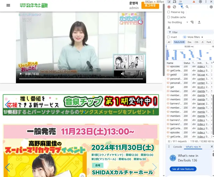Clear the network log
The width and height of the screenshot is (214, 177).
174,7
